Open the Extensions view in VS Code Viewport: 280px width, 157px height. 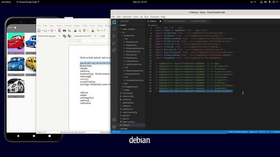click(114, 50)
